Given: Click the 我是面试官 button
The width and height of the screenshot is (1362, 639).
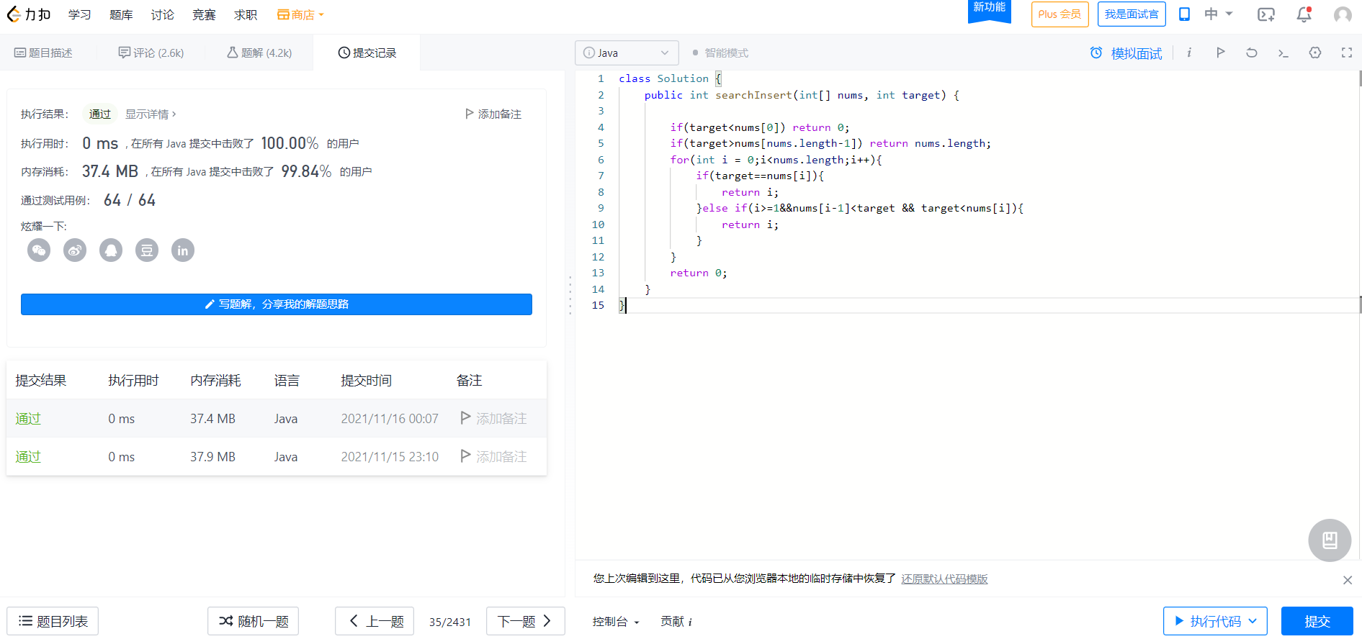Looking at the screenshot, I should pyautogui.click(x=1132, y=14).
